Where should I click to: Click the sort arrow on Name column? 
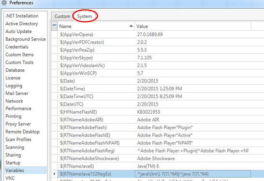pos(131,26)
